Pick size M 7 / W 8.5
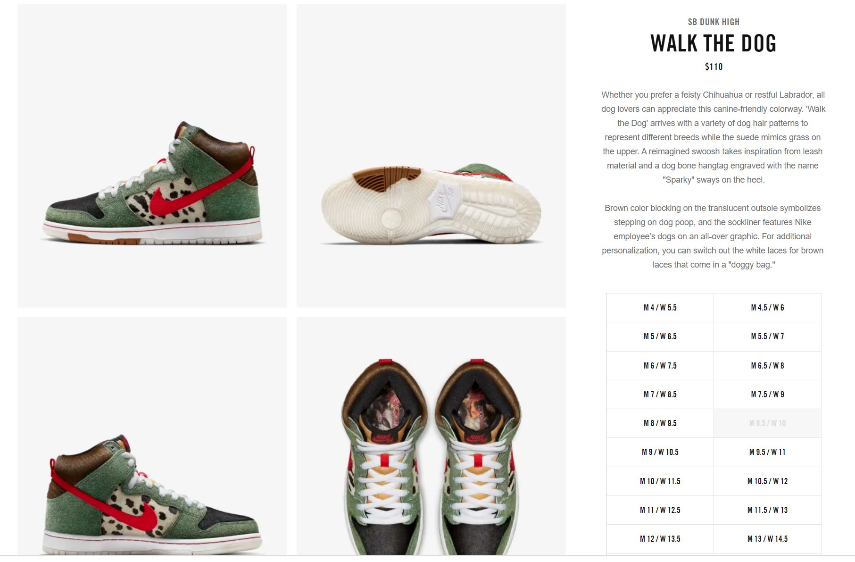The height and width of the screenshot is (562, 855). point(660,394)
